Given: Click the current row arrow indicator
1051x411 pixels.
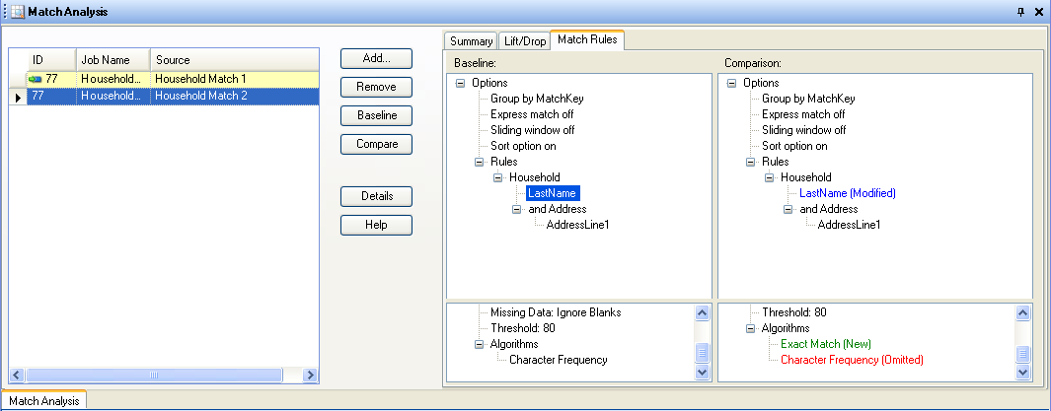Looking at the screenshot, I should tap(17, 97).
